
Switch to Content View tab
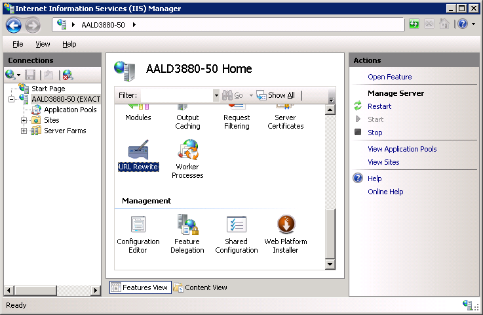[201, 287]
